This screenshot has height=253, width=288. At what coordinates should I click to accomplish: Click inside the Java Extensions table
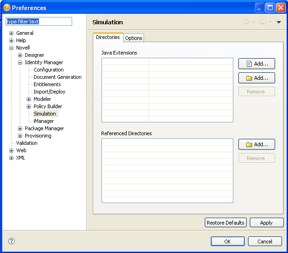click(x=167, y=90)
